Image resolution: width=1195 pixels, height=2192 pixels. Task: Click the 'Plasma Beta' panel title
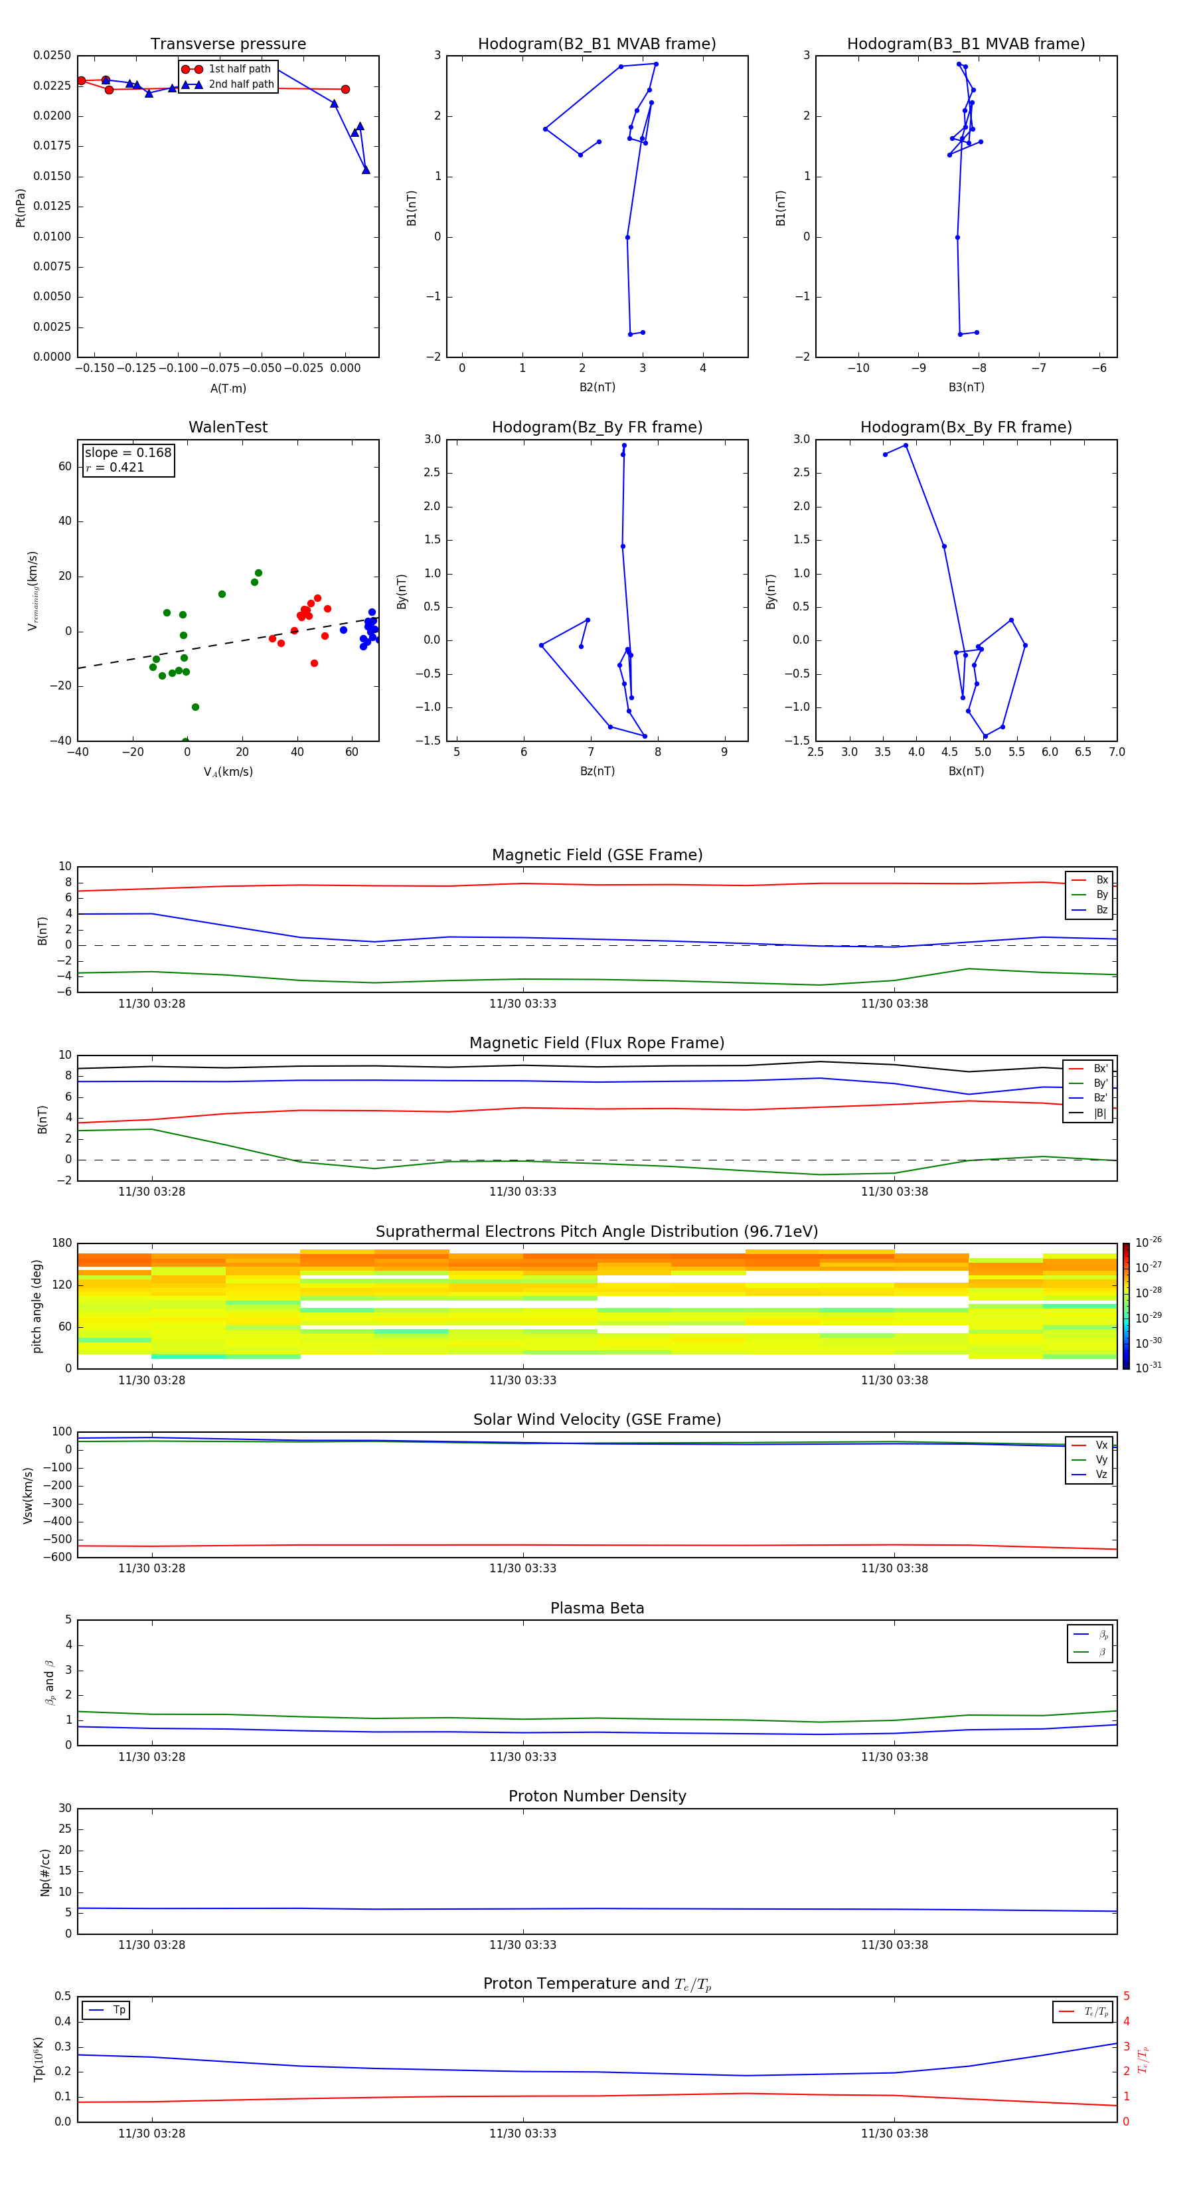pyautogui.click(x=597, y=1608)
